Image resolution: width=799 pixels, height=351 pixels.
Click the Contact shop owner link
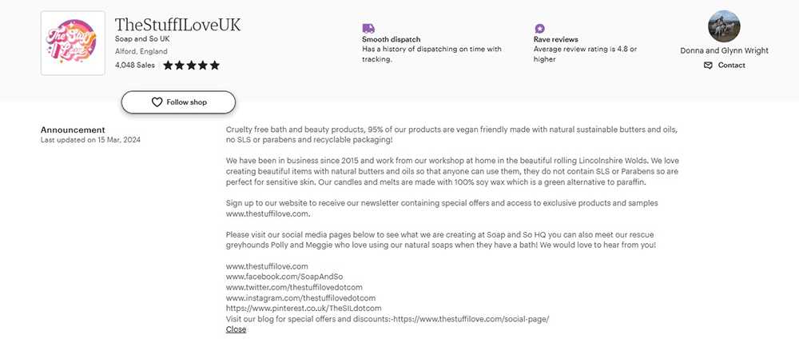pyautogui.click(x=731, y=66)
